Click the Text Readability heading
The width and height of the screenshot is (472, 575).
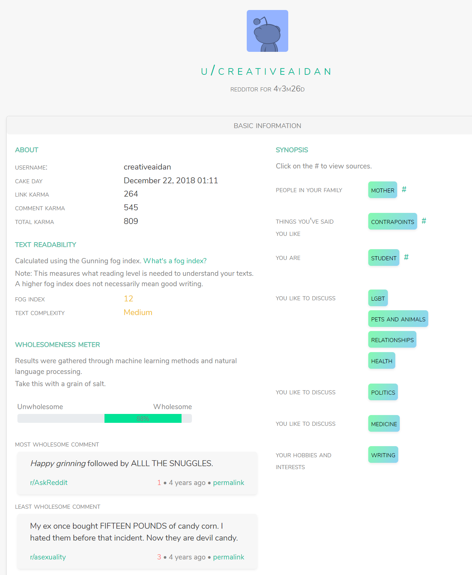pos(46,245)
